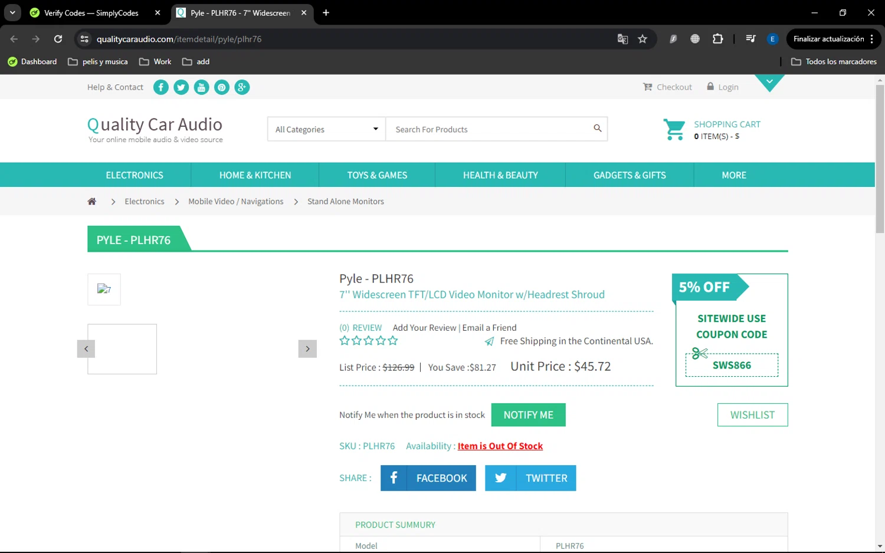
Task: Click the search magnifier icon
Action: point(597,129)
